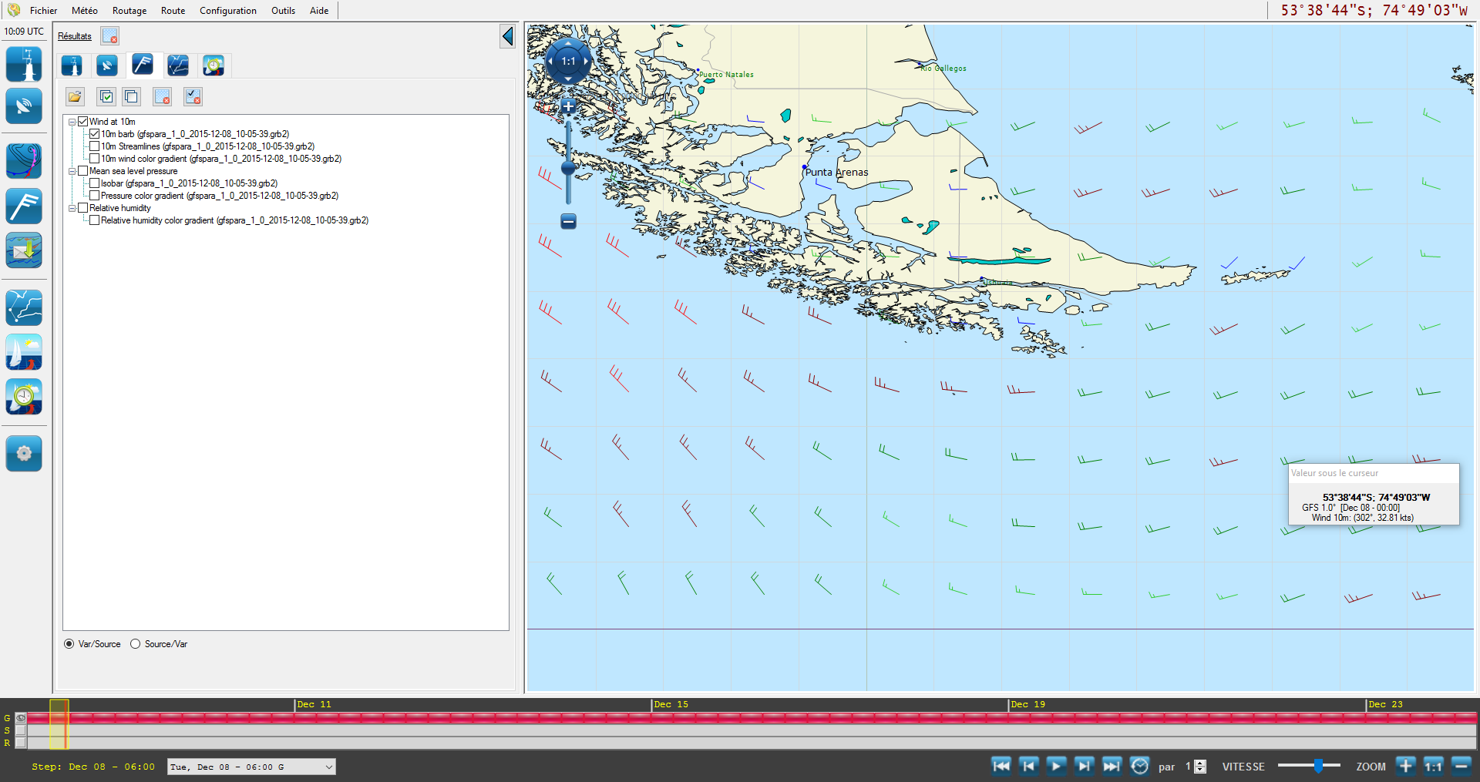This screenshot has height=782, width=1480.
Task: Check the Isobar layer checkbox
Action: click(94, 183)
